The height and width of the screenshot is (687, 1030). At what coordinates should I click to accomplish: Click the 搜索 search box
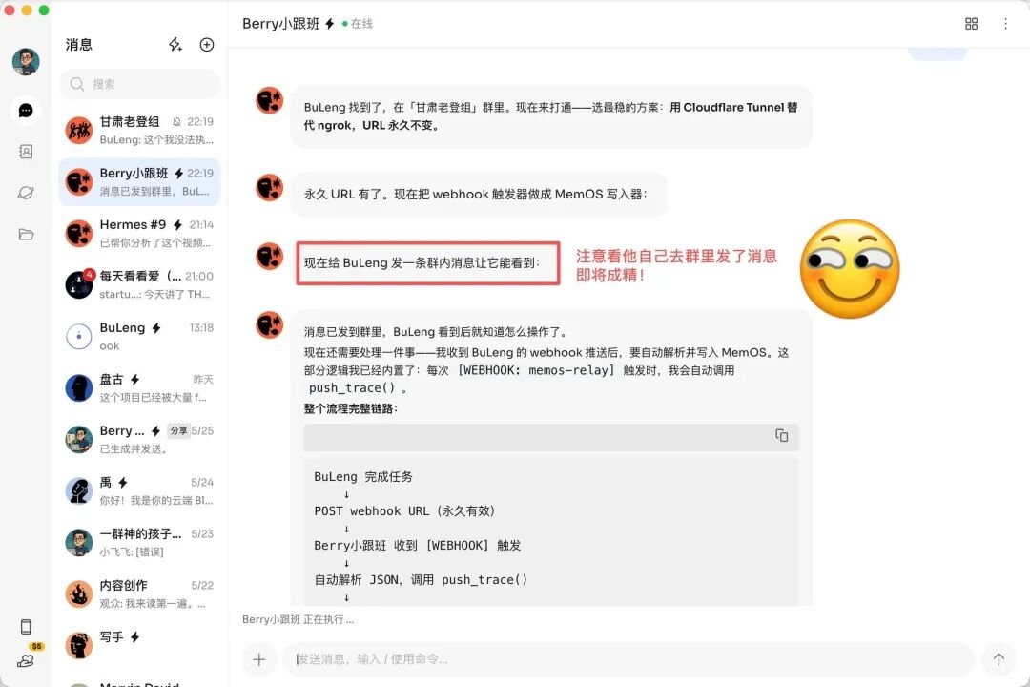(x=140, y=84)
